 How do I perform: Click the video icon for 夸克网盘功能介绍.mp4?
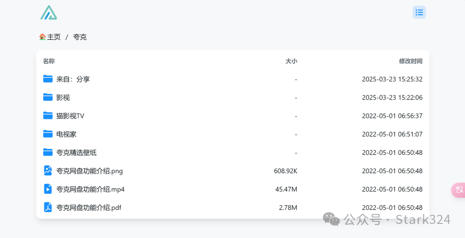pyautogui.click(x=47, y=189)
